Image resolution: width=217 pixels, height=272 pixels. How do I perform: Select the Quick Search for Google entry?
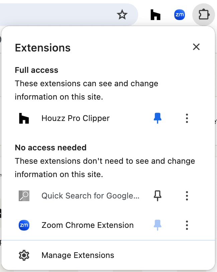tap(90, 196)
